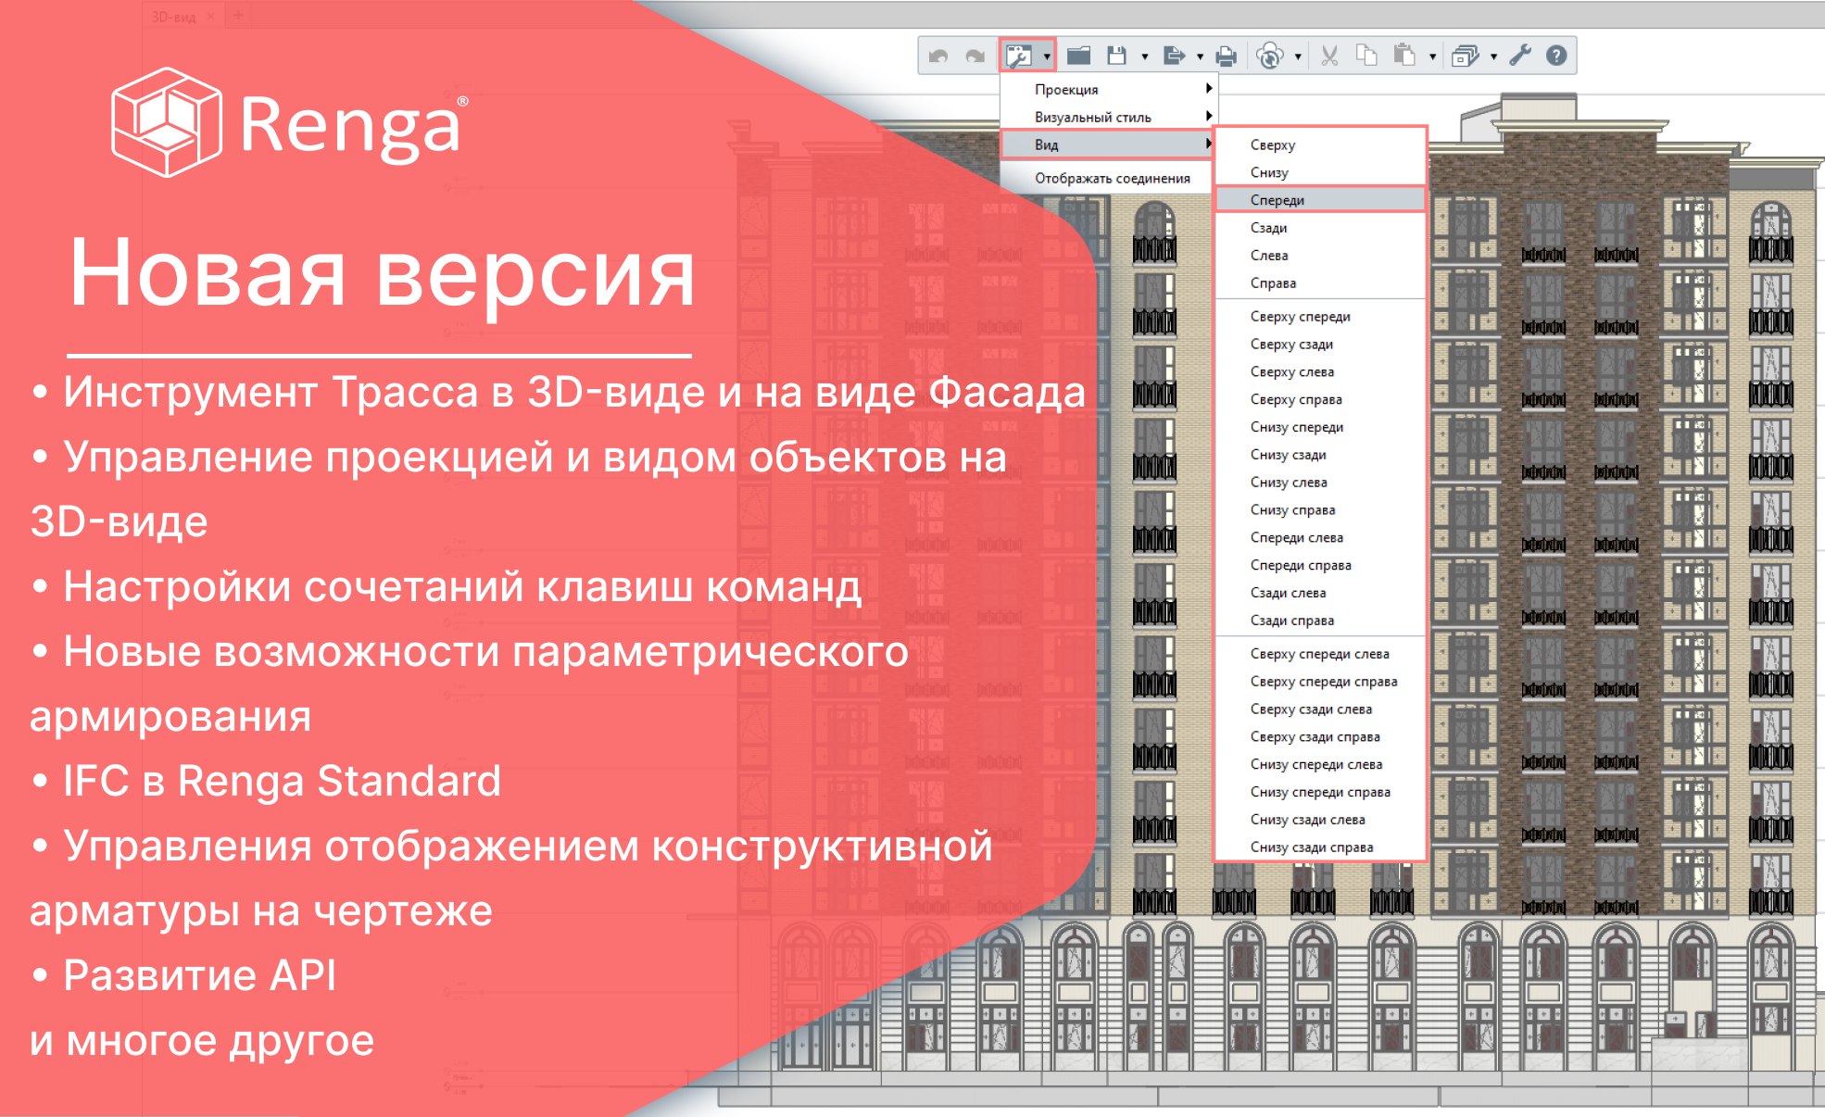This screenshot has height=1117, width=1825.
Task: Save the project with the floppy icon
Action: [1117, 56]
